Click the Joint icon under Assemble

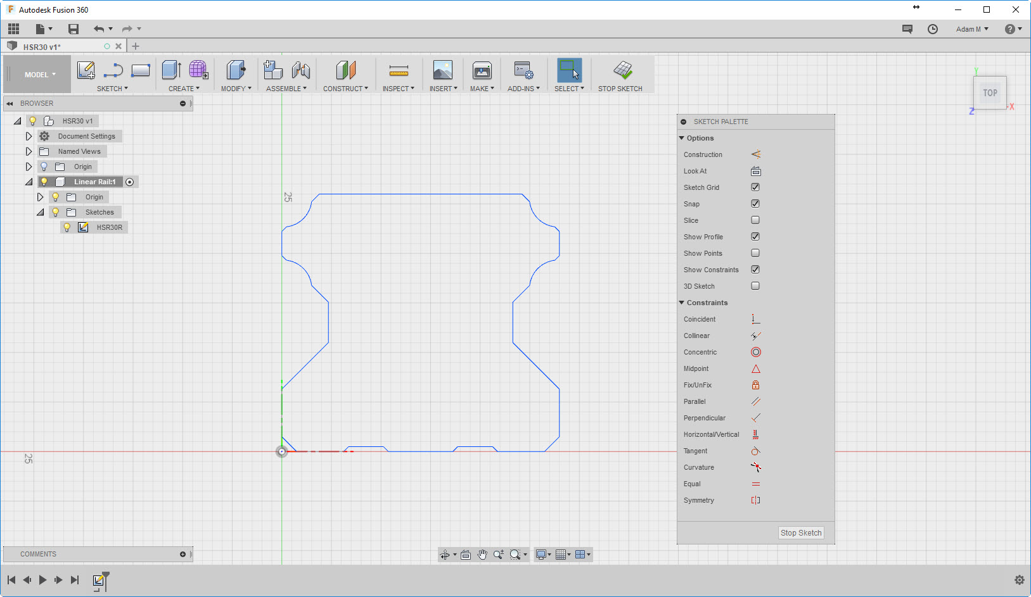pyautogui.click(x=301, y=70)
